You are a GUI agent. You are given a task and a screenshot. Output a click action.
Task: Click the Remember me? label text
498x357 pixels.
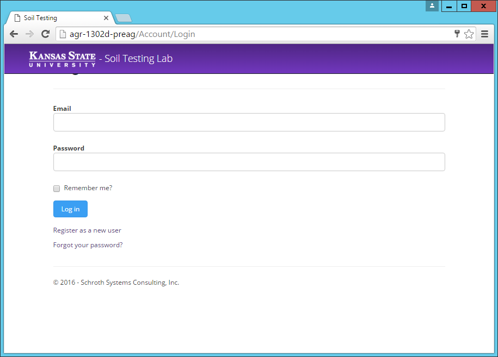click(88, 188)
